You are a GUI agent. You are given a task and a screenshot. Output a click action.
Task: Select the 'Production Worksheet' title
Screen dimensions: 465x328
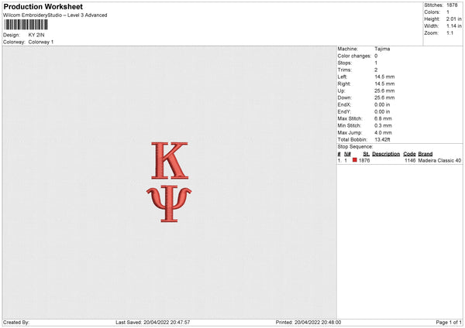[x=43, y=6]
